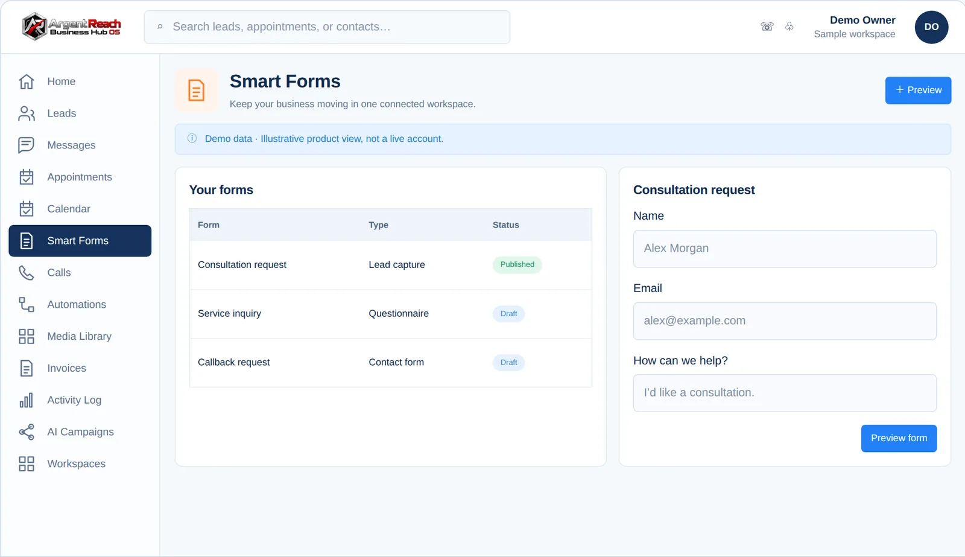Click the Email input field

pos(785,321)
